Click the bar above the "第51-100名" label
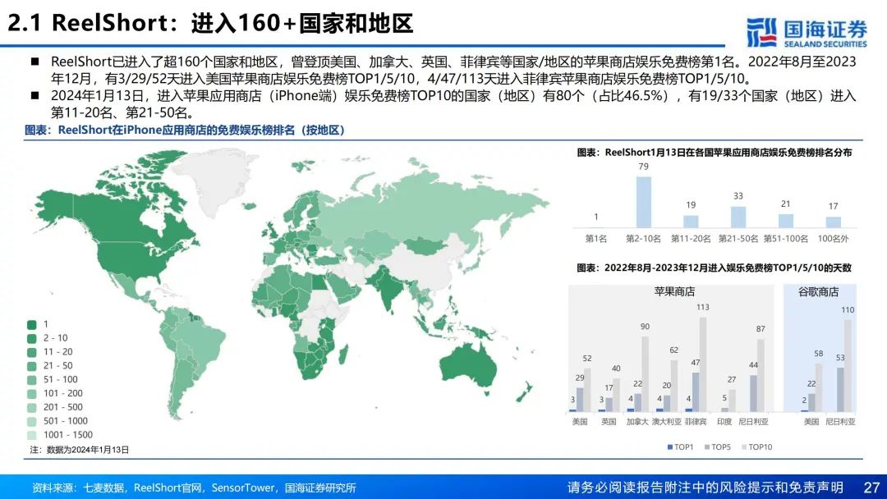887x499 pixels. click(786, 221)
